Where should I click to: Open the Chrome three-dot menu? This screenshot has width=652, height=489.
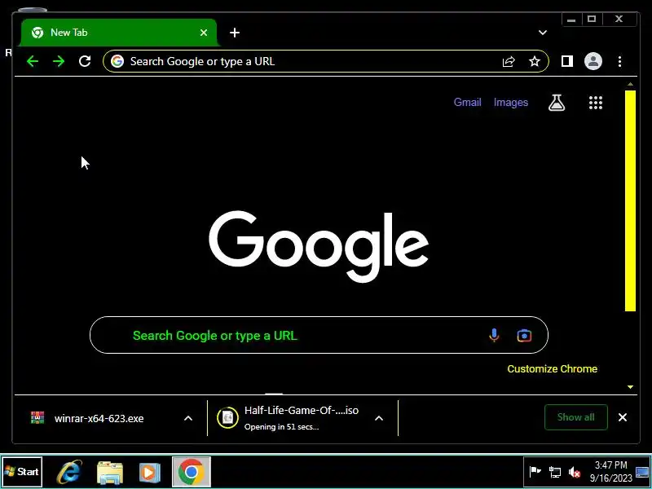coord(619,62)
